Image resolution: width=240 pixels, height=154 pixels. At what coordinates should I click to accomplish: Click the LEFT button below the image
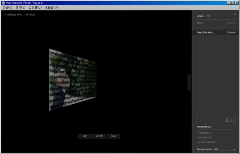tap(85, 136)
